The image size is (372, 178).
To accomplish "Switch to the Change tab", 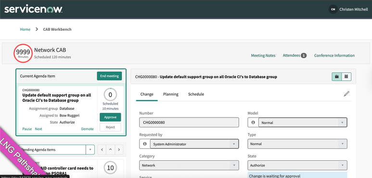I will tap(147, 94).
